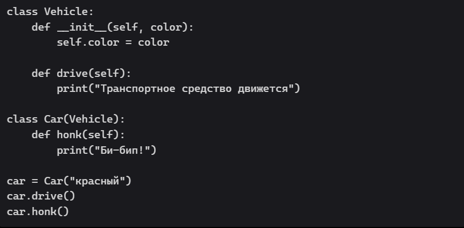Screen dimensions: 464x228
Task: Click the 'car.honk()' call line
Action: [38, 212]
